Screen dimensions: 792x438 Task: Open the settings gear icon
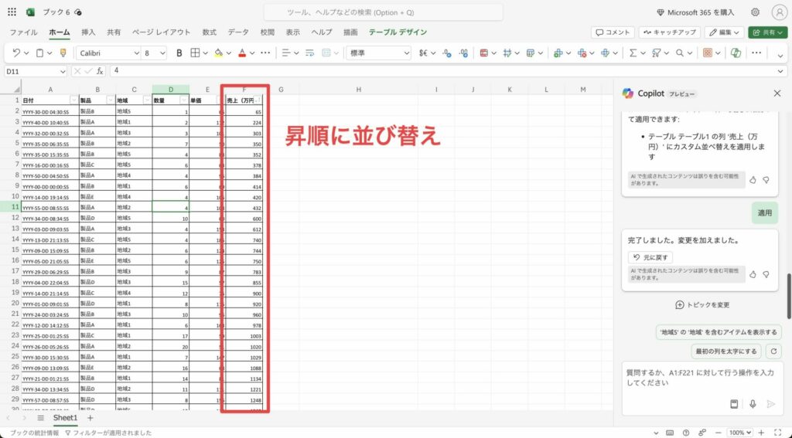pos(755,12)
